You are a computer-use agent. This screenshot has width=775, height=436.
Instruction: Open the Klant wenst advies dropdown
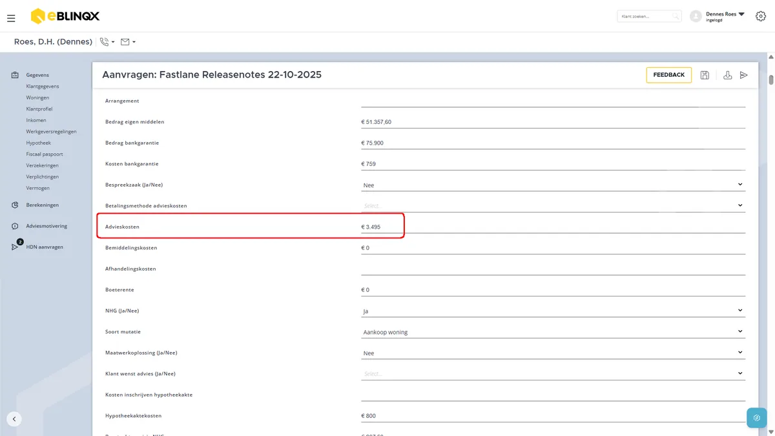point(553,373)
